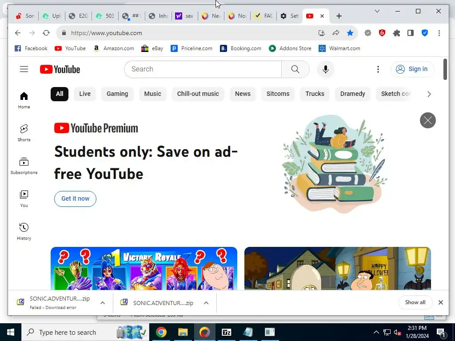Click the gray badge extension icon
The width and height of the screenshot is (455, 341).
tap(367, 33)
